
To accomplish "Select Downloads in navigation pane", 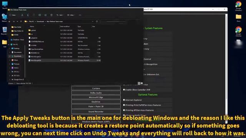I will click(x=17, y=56).
